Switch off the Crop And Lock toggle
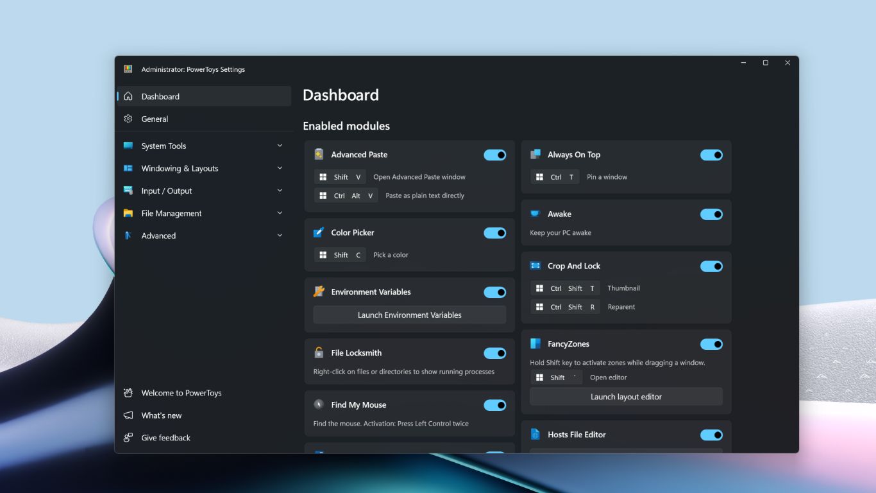This screenshot has height=493, width=876. [711, 266]
